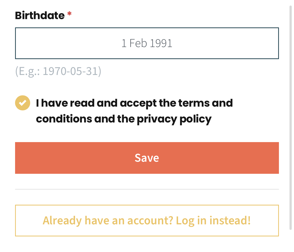Click the white checkmark inside the yellow circle
294x252 pixels.
point(23,103)
